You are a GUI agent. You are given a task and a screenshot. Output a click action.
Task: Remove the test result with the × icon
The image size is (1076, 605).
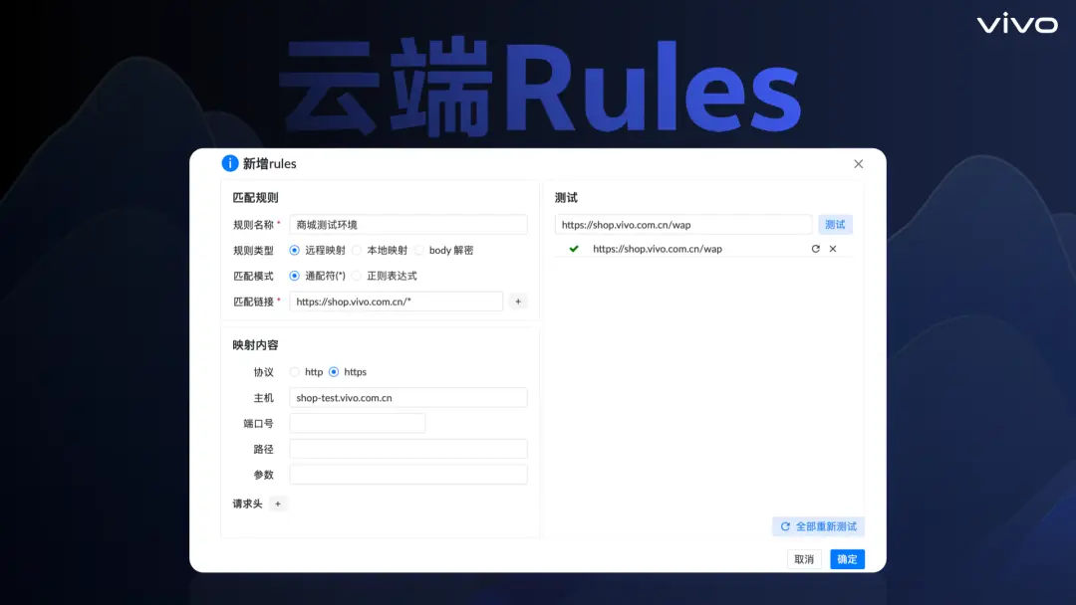coord(833,248)
